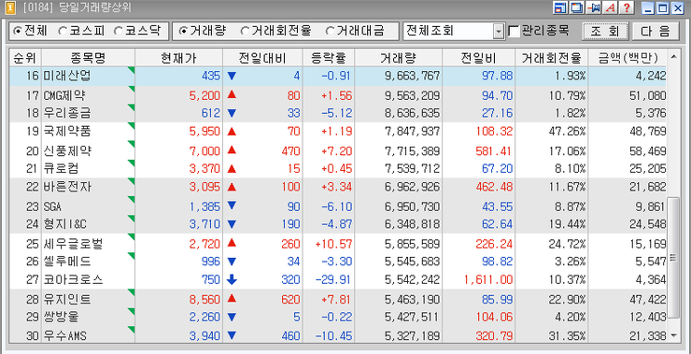Click the cascade windows icon in title bar

point(575,7)
